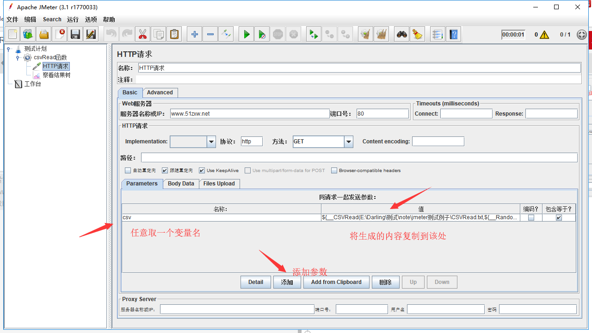Click the Redo arrow icon
Screen dimensions: 592x333
click(x=127, y=34)
